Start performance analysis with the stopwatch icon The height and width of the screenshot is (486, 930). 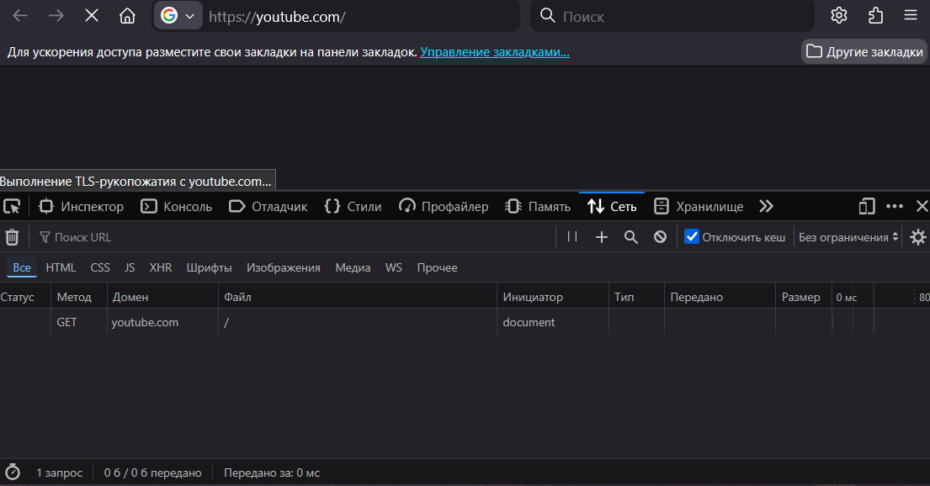[x=13, y=473]
